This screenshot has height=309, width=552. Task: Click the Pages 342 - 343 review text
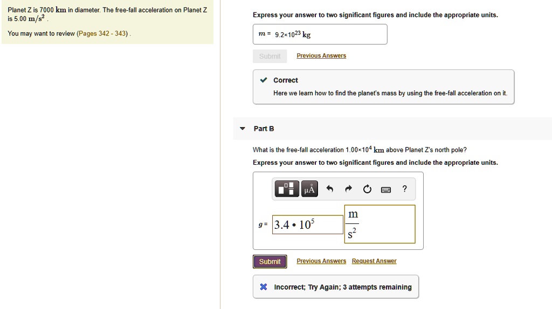tap(102, 33)
